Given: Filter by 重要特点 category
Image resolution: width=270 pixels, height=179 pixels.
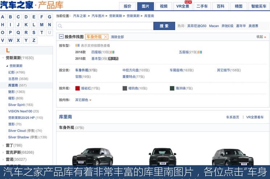Looking at the screenshot, I should coord(134,77).
